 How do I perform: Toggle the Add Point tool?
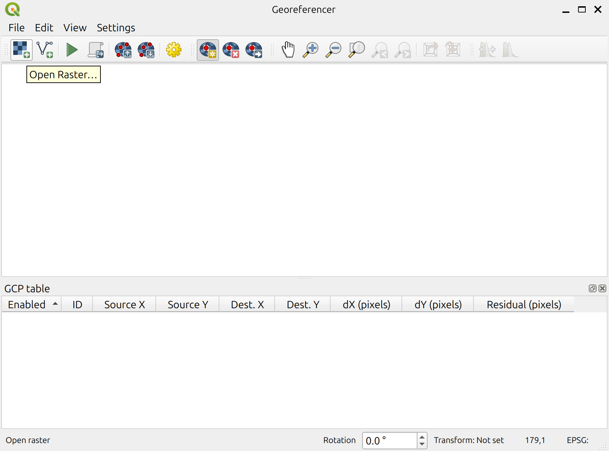coord(208,50)
